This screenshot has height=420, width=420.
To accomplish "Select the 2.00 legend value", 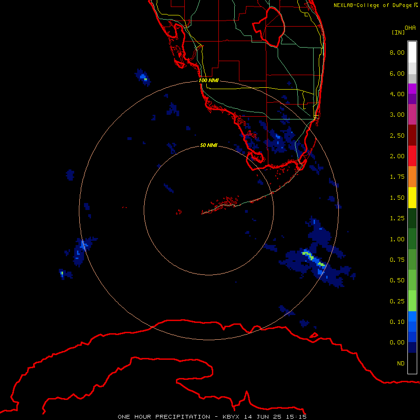I will [397, 156].
